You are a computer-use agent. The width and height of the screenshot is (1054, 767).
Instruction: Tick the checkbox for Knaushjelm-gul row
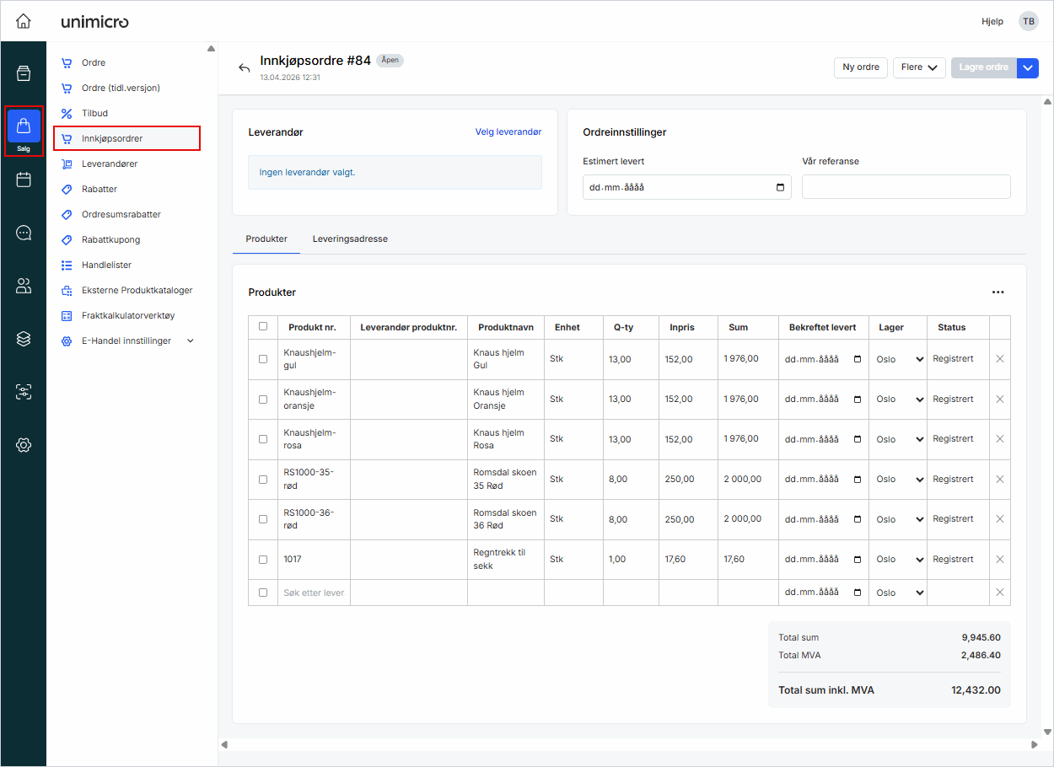[263, 359]
